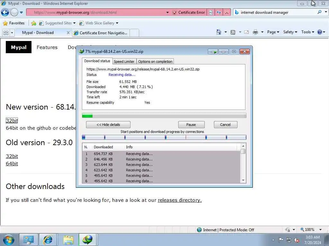Click the search magnifier icon
The height and width of the screenshot is (246, 329).
tap(319, 12)
